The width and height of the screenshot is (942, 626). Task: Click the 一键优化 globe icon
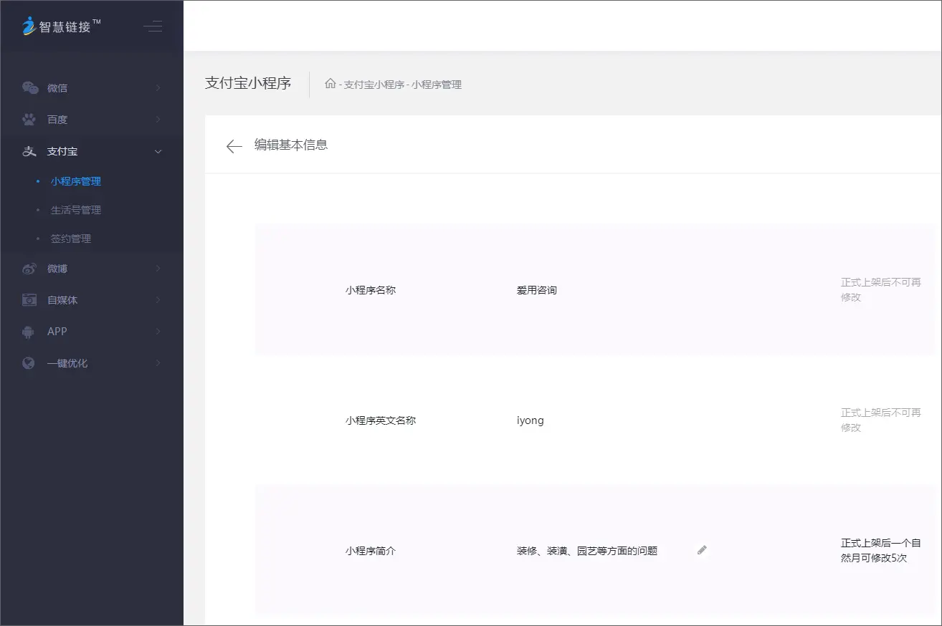(29, 363)
